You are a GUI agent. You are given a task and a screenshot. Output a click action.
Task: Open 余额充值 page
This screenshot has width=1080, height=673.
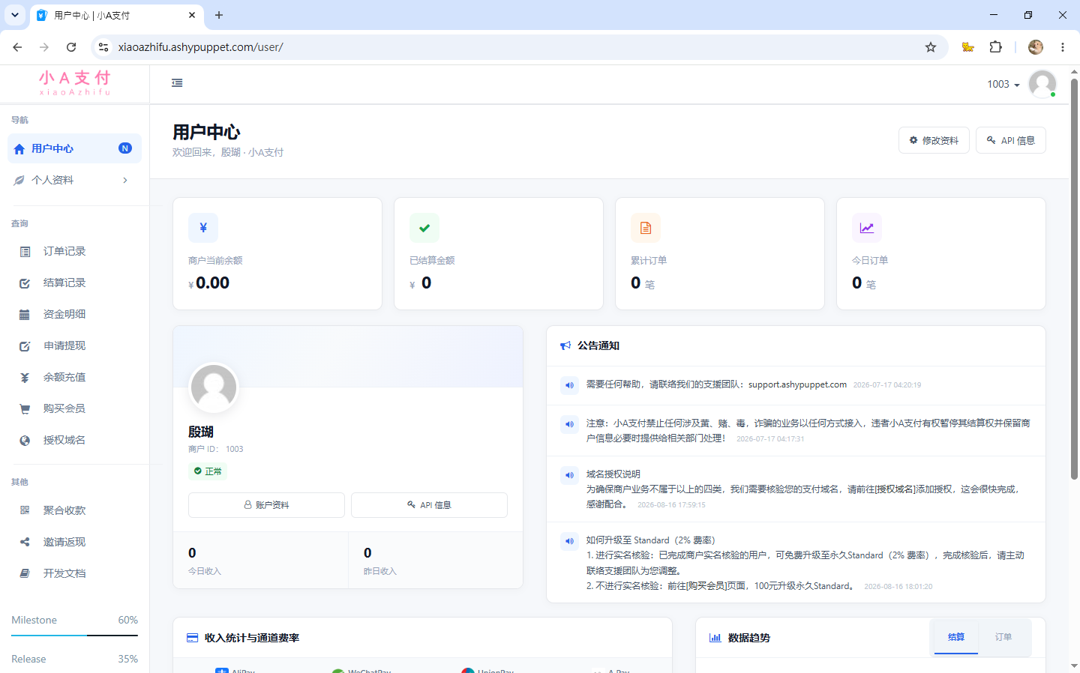pos(64,377)
